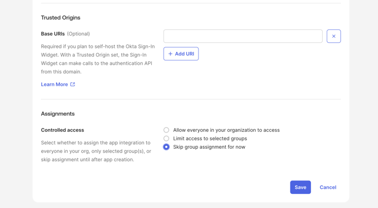
Task: Save the app integration
Action: pyautogui.click(x=300, y=187)
